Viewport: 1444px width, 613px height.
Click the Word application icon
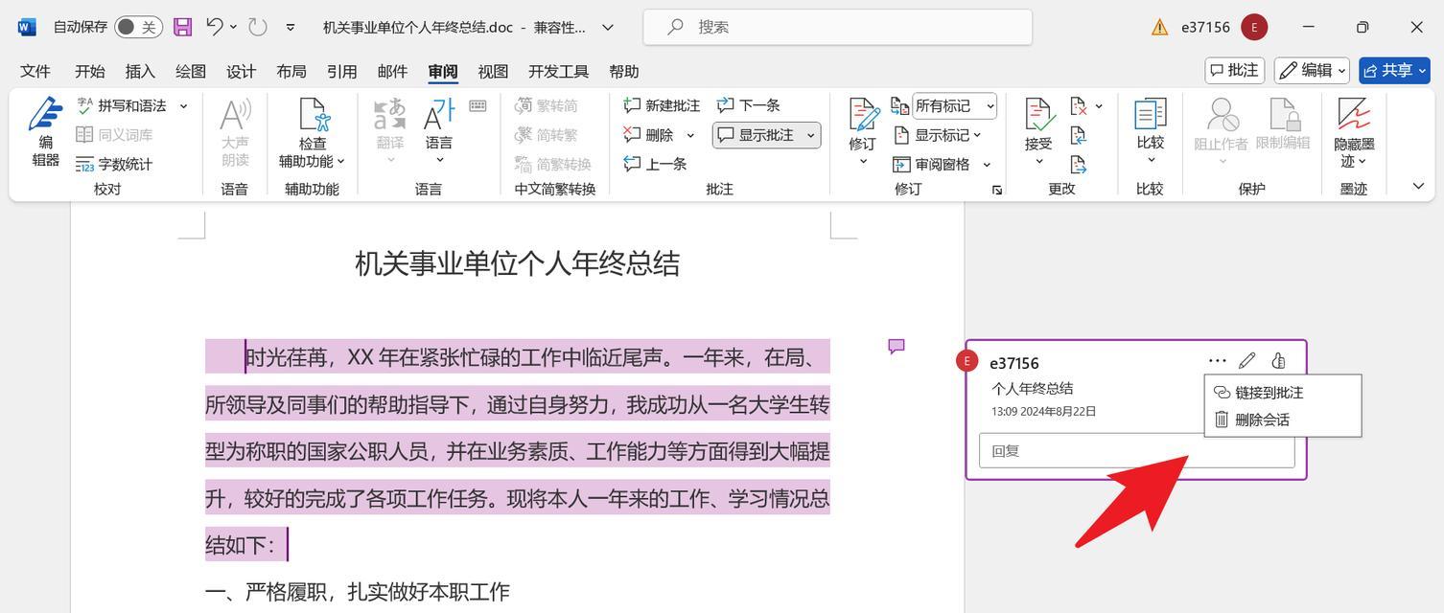[27, 27]
